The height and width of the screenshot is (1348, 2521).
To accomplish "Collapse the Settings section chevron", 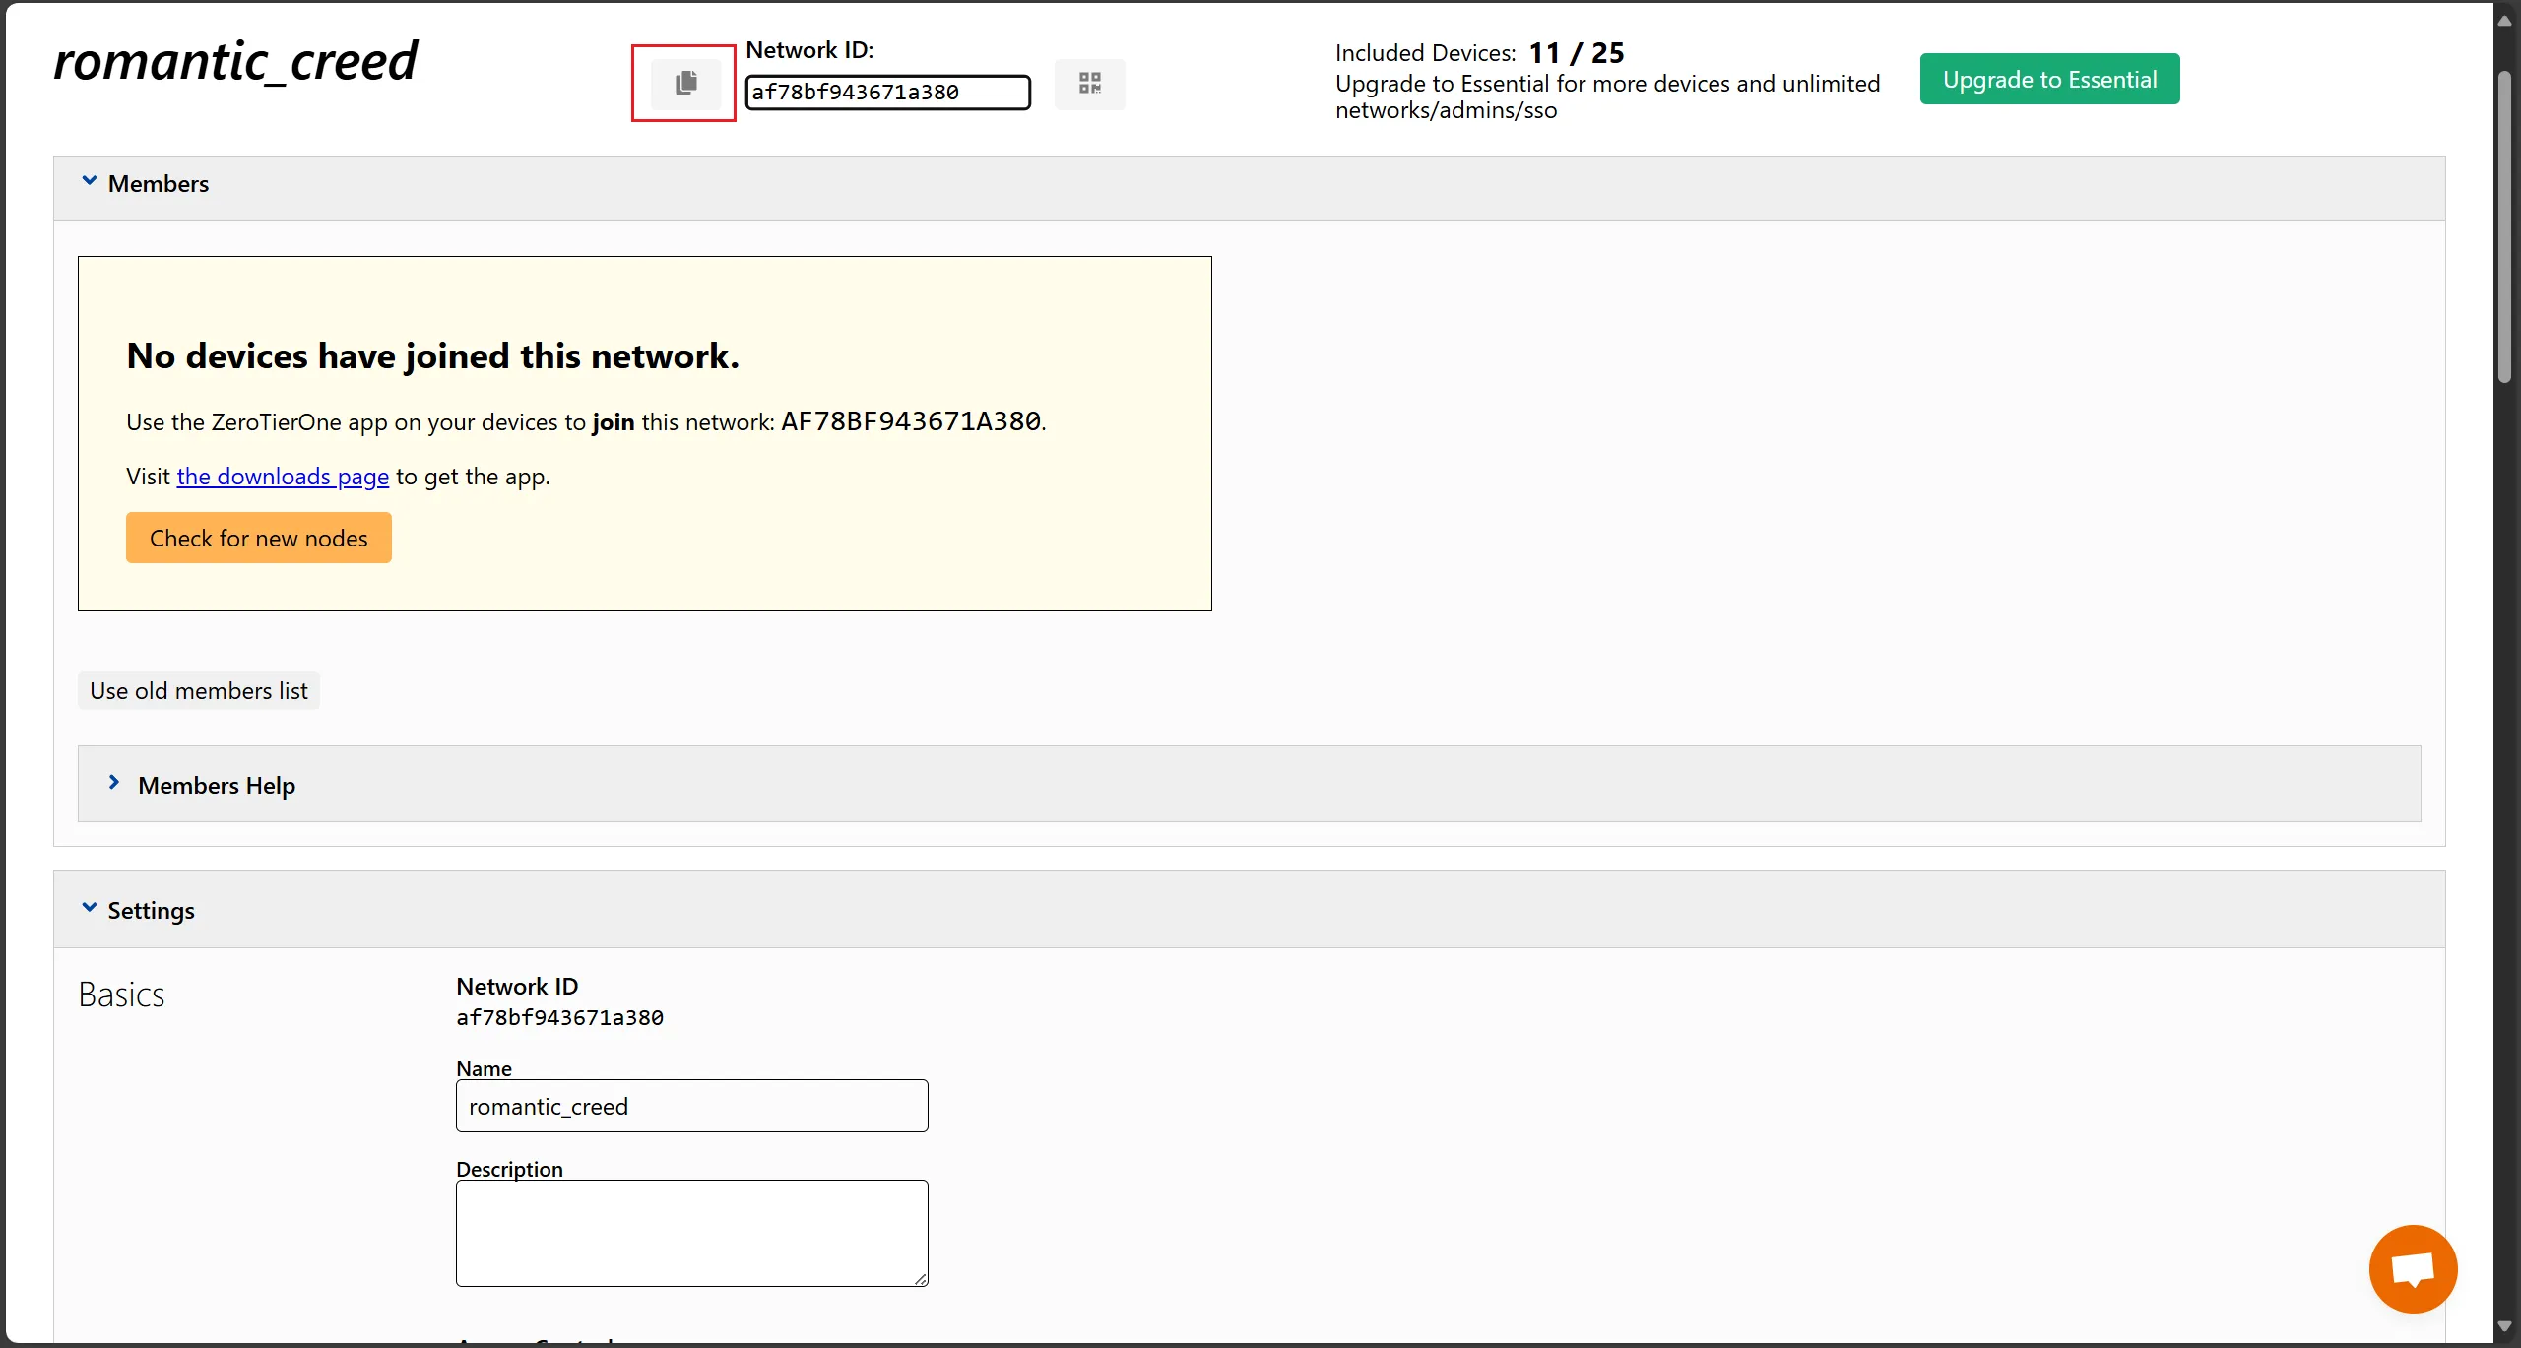I will point(90,909).
